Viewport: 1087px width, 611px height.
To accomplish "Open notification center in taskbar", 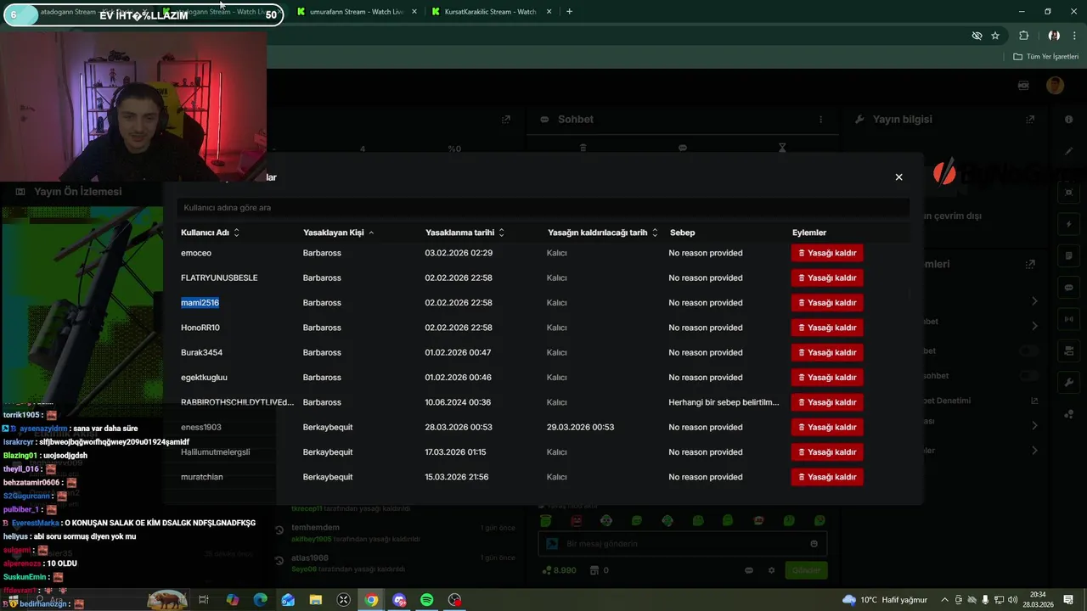I will [x=1069, y=600].
